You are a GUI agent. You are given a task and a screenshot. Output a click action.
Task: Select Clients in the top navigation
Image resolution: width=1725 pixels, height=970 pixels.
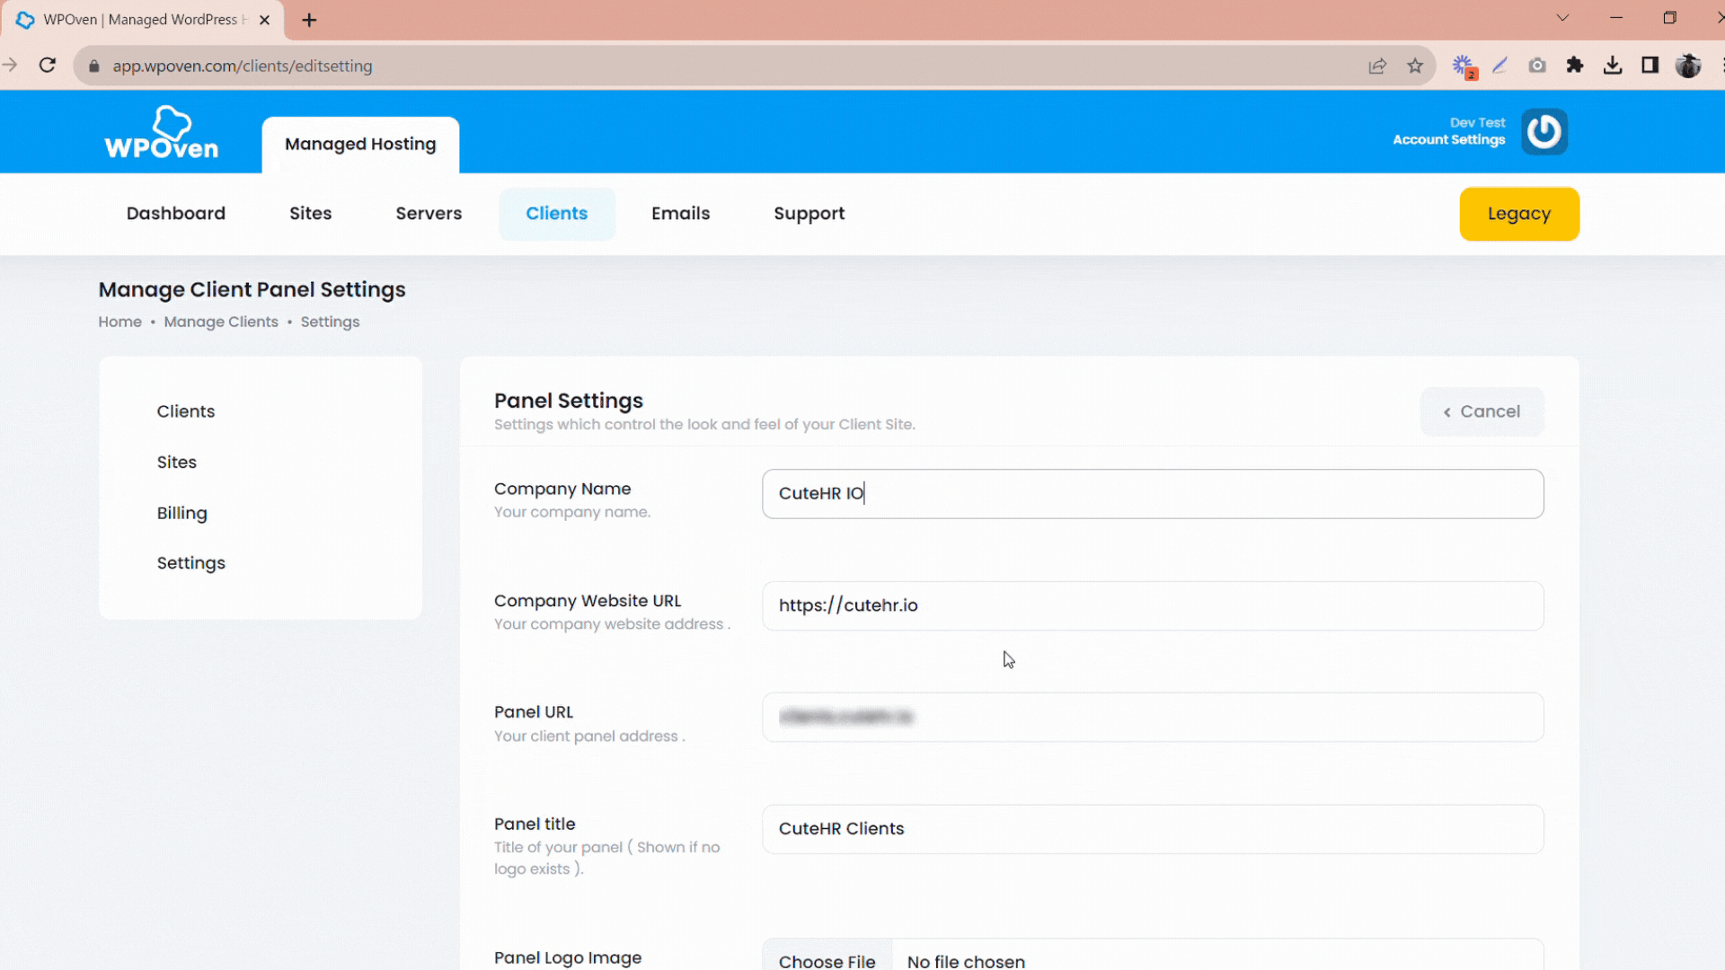click(557, 214)
